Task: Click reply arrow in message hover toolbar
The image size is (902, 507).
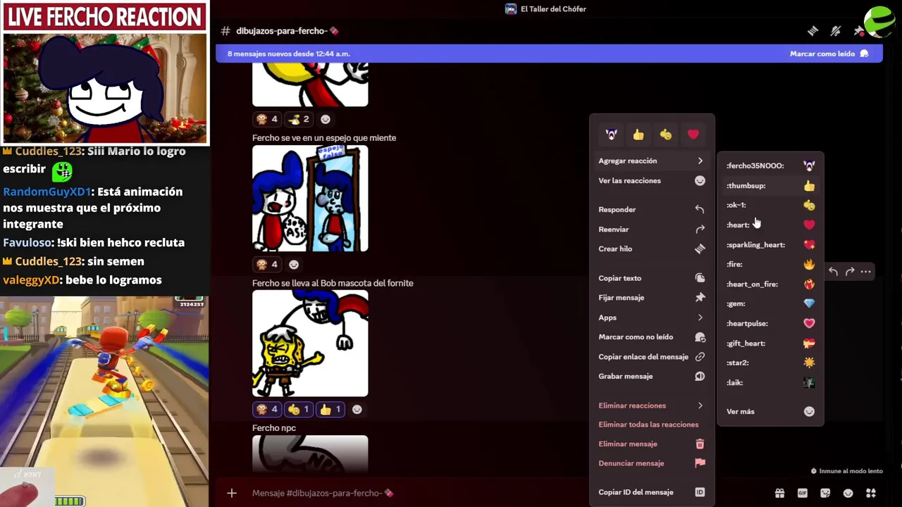Action: (x=833, y=271)
